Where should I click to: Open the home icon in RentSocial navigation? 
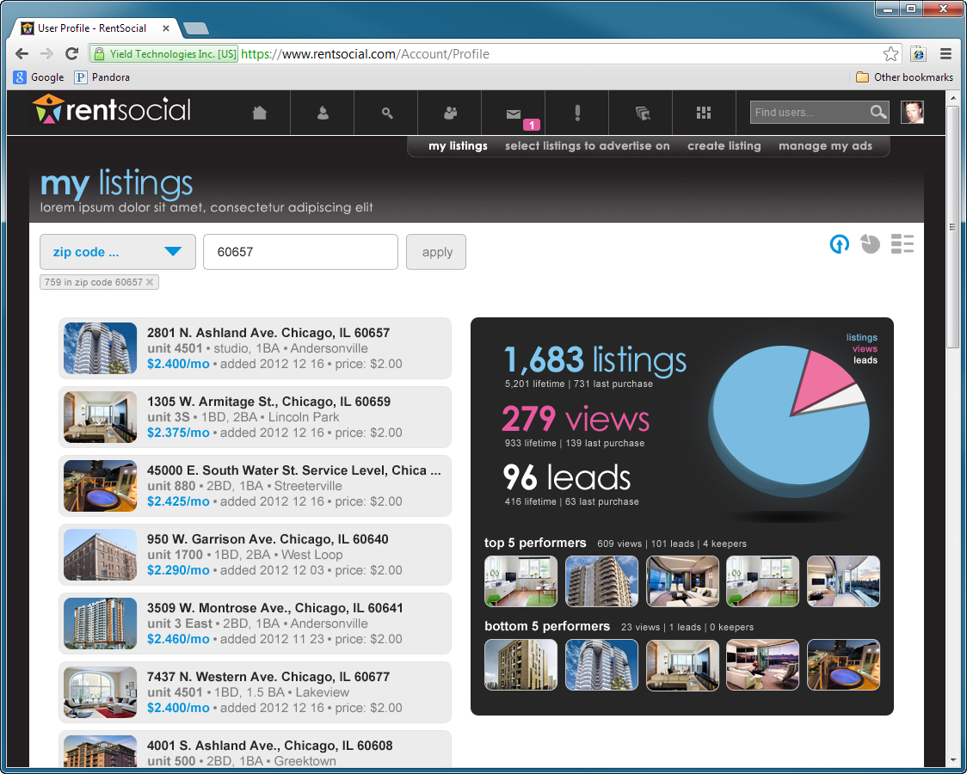point(259,113)
